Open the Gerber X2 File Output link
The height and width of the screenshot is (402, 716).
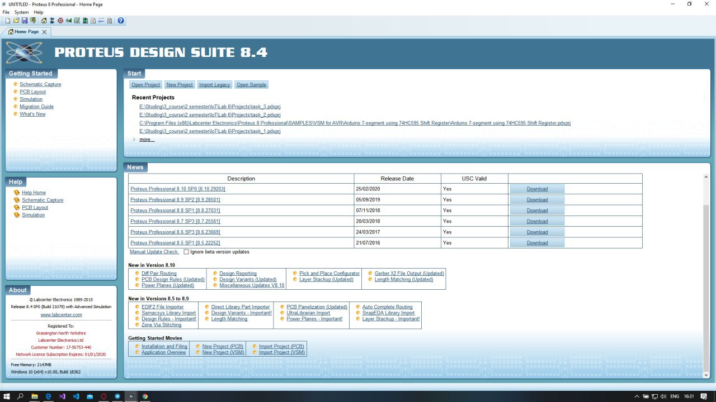tap(409, 274)
